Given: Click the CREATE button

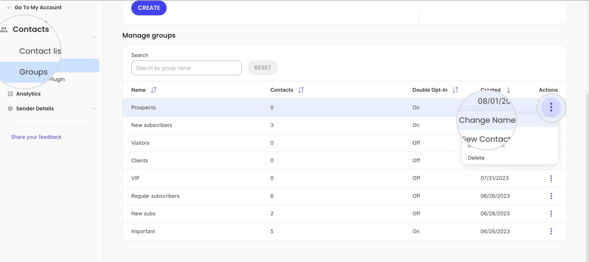Looking at the screenshot, I should (x=149, y=8).
